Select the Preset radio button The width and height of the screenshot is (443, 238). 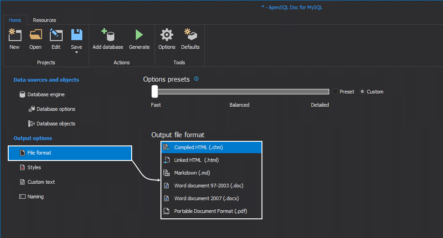(x=335, y=92)
